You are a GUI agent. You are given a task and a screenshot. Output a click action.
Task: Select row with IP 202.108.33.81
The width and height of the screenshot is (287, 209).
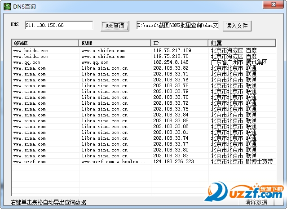pyautogui.click(x=144, y=133)
